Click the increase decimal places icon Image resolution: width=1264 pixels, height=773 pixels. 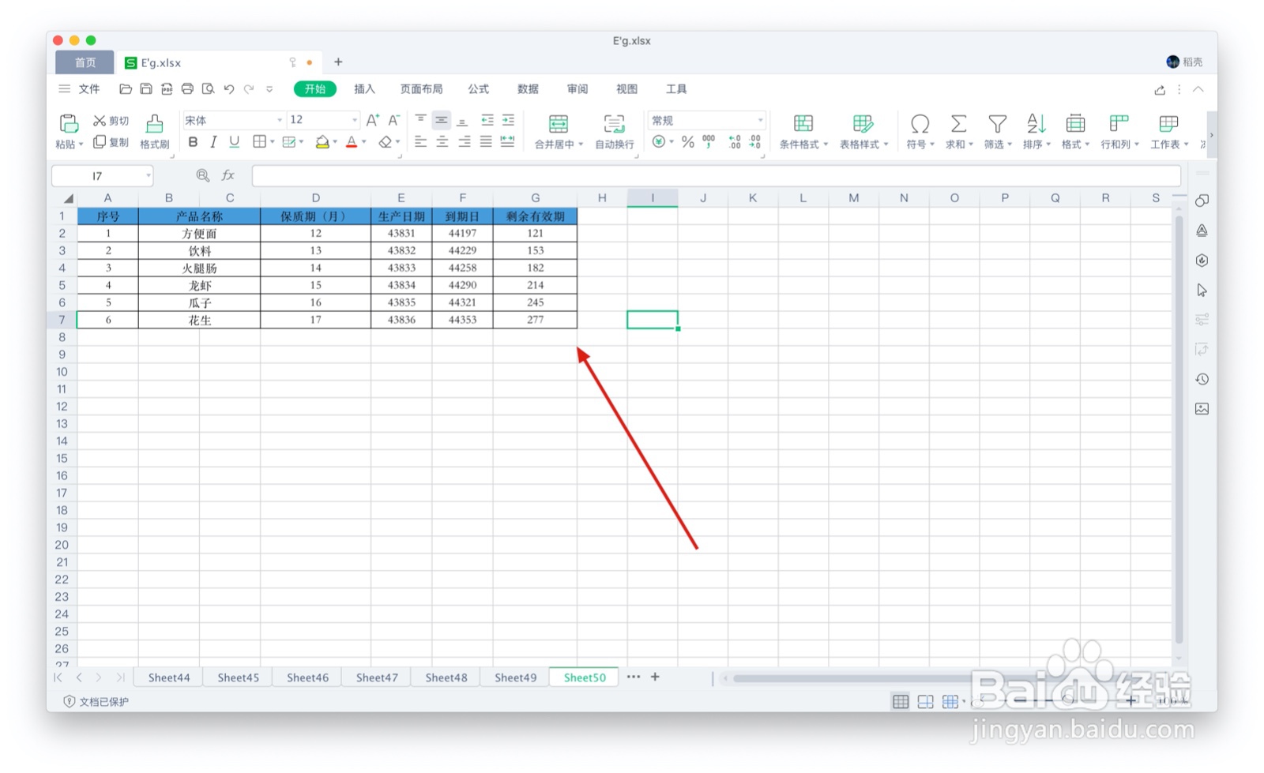735,142
